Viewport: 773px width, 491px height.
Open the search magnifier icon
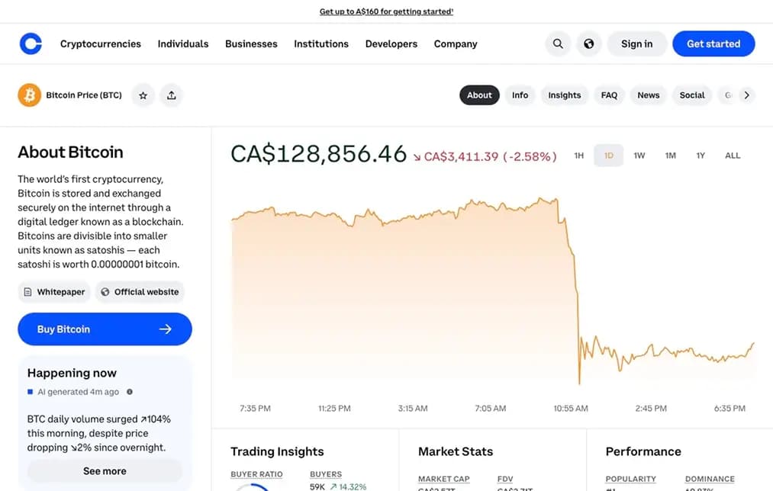click(558, 43)
